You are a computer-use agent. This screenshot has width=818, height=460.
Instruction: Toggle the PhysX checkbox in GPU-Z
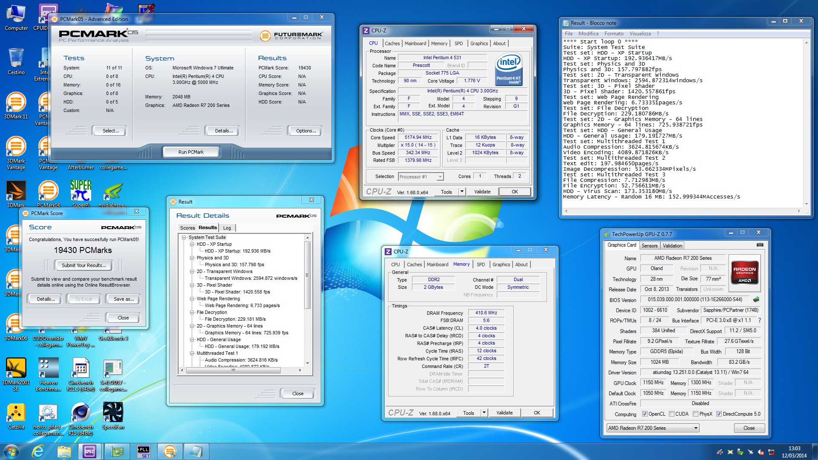(x=695, y=414)
